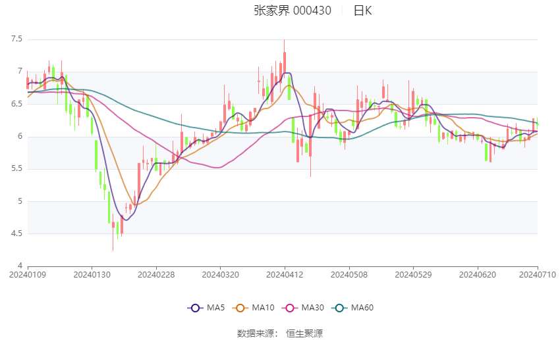Click the 数据来源 caption text

(255, 333)
